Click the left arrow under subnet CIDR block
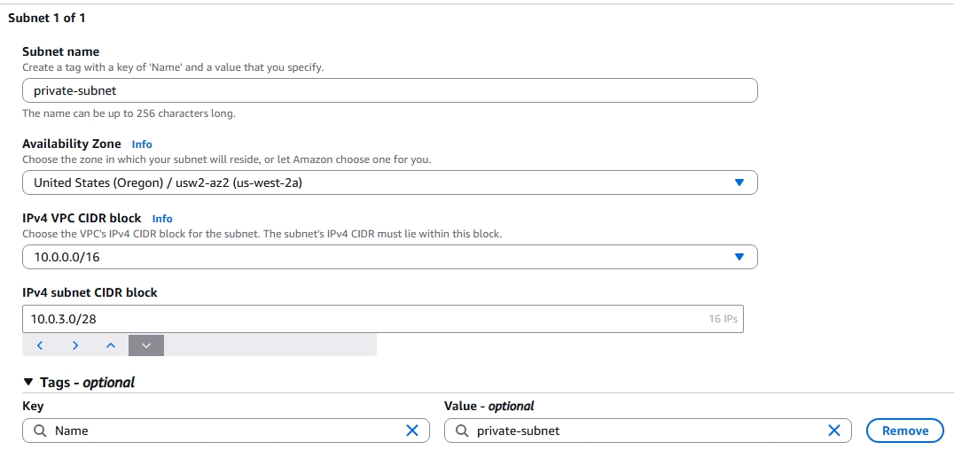Viewport: 954px width, 450px height. [40, 345]
